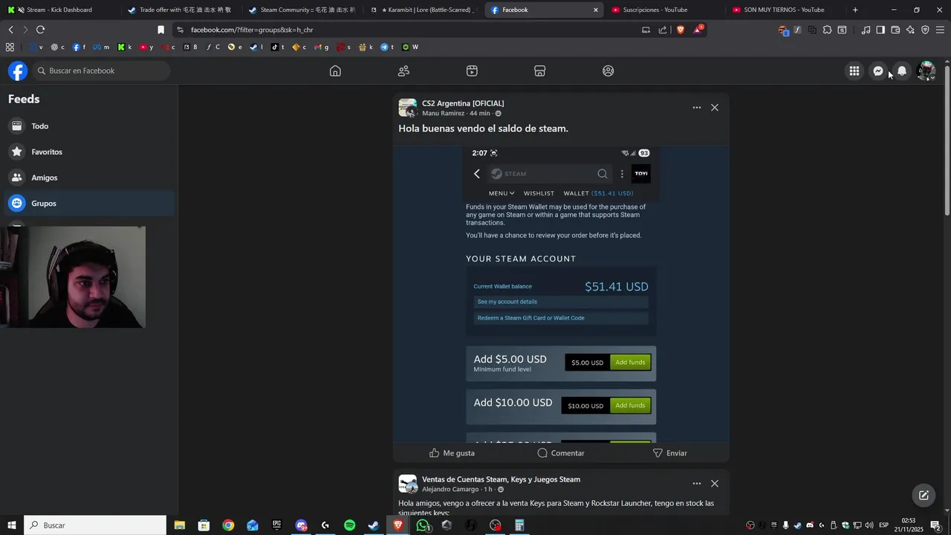Viewport: 951px width, 535px height.
Task: Click the share page icon in address bar
Action: pyautogui.click(x=663, y=30)
